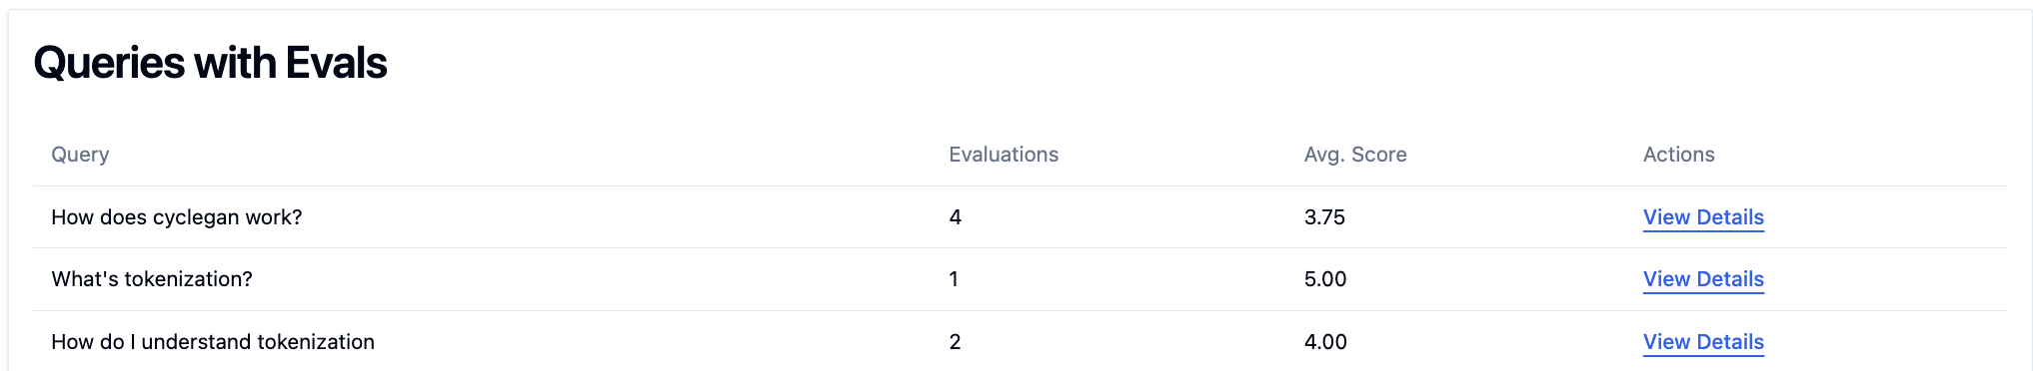
Task: Select the 'How does cyclegan work?' query text
Action: pos(177,217)
